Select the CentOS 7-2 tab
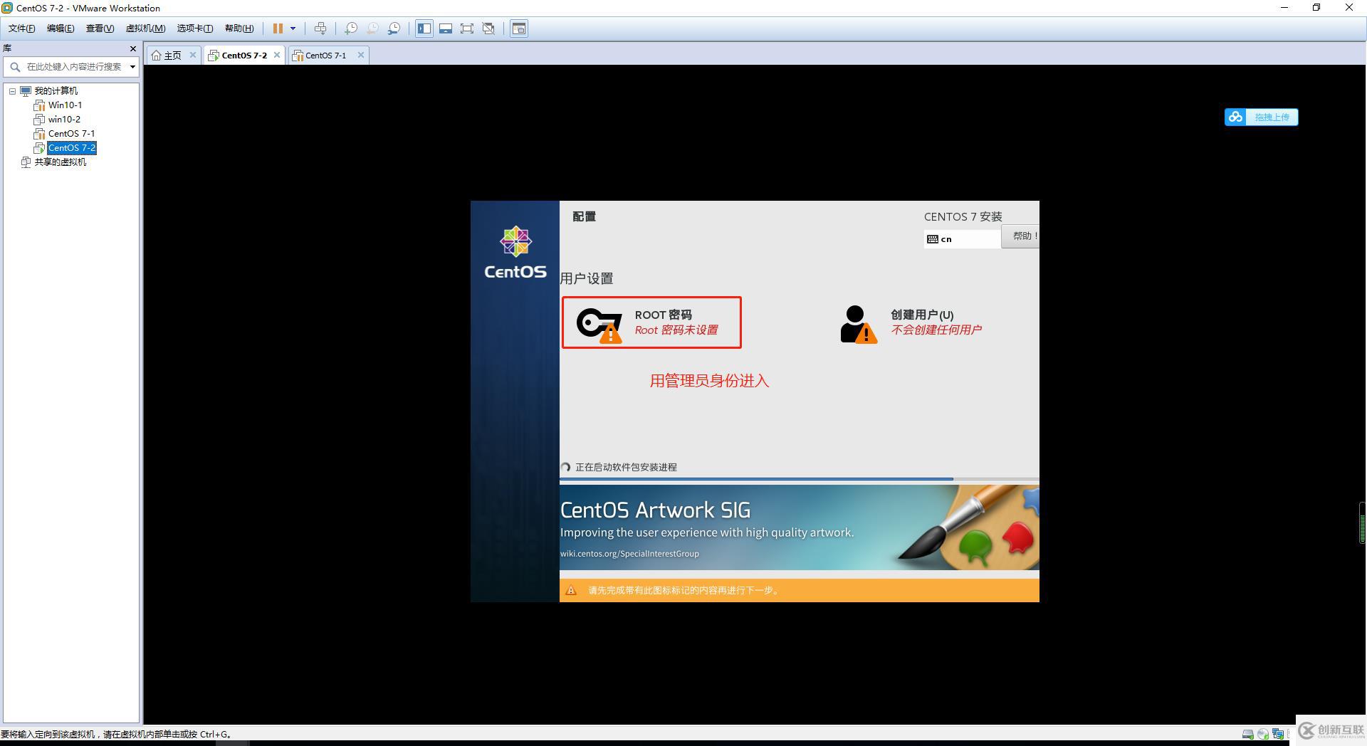 click(244, 55)
